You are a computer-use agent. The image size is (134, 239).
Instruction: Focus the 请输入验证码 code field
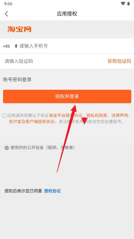[53, 61]
